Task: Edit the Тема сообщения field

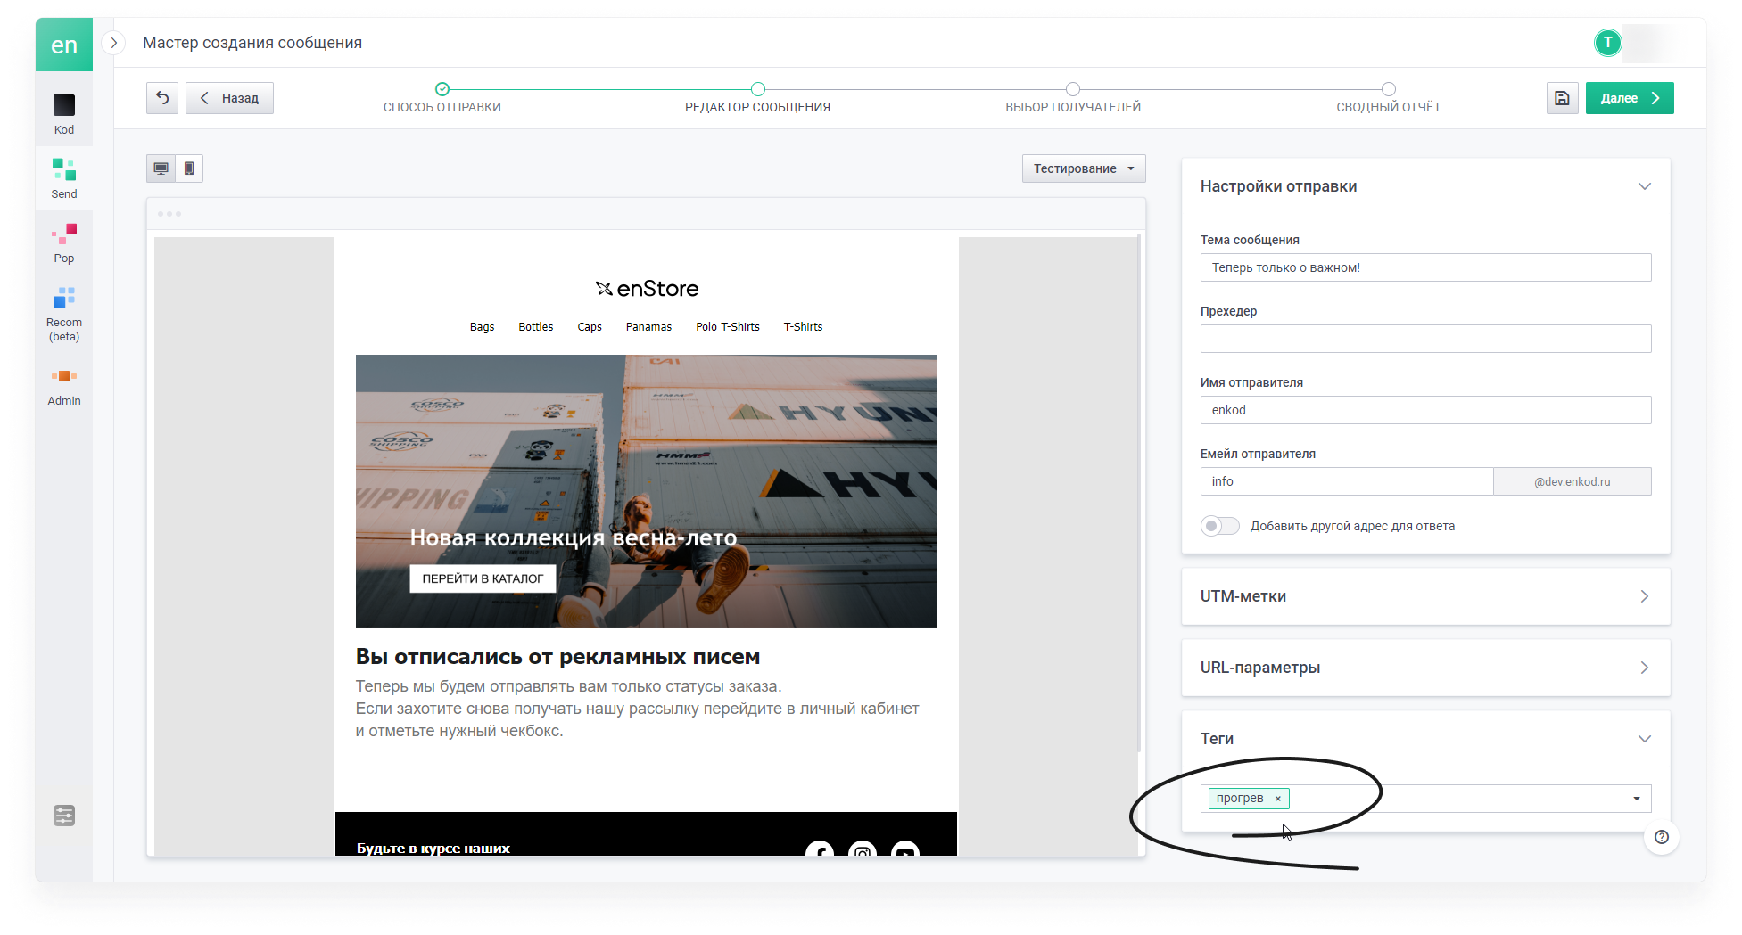Action: [x=1425, y=267]
